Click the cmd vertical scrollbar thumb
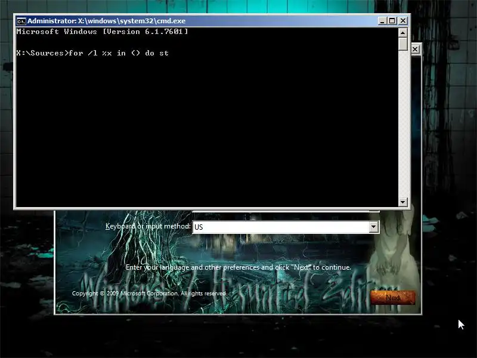Viewport: 477px width, 358px height. (403, 44)
